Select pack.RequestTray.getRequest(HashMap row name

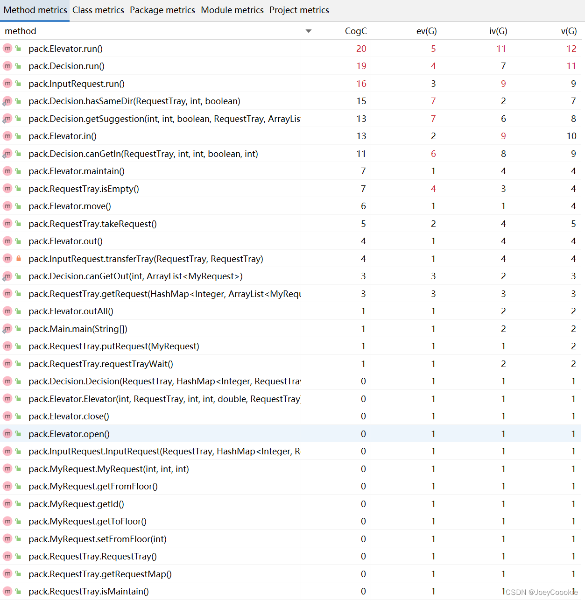(x=164, y=294)
